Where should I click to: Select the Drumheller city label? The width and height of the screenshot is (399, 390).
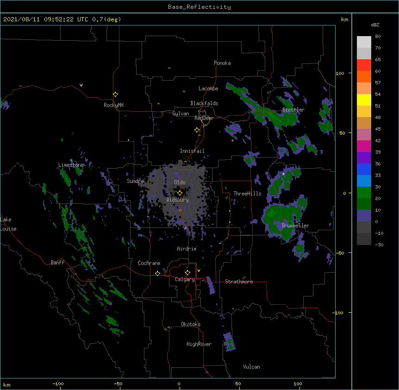(295, 226)
